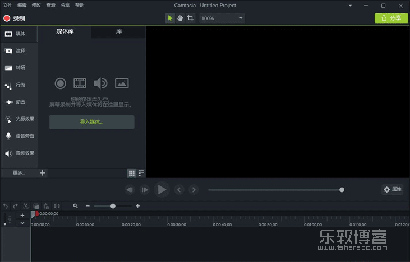The image size is (410, 262).
Task: Open the 行为 behaviors panel
Action: point(19,85)
